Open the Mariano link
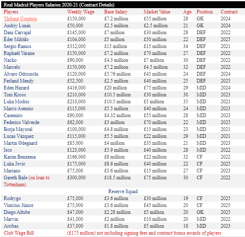Screen dimensions: 245x237 point(12,171)
